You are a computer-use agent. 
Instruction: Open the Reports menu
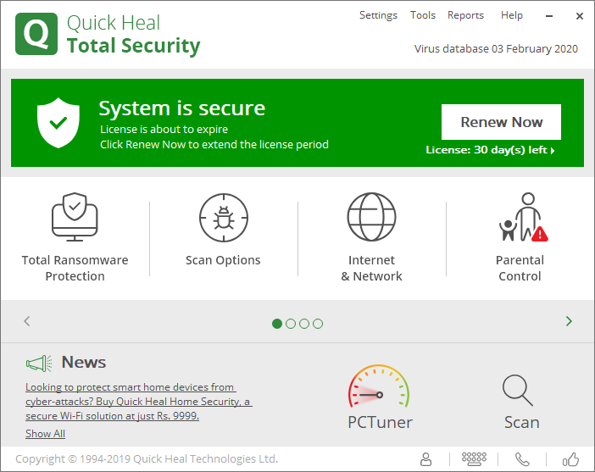465,15
